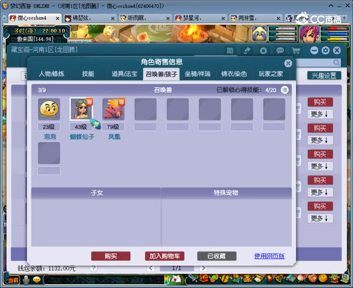Click the 当前 channel button in chat bar
353x288 pixels.
[x=13, y=280]
